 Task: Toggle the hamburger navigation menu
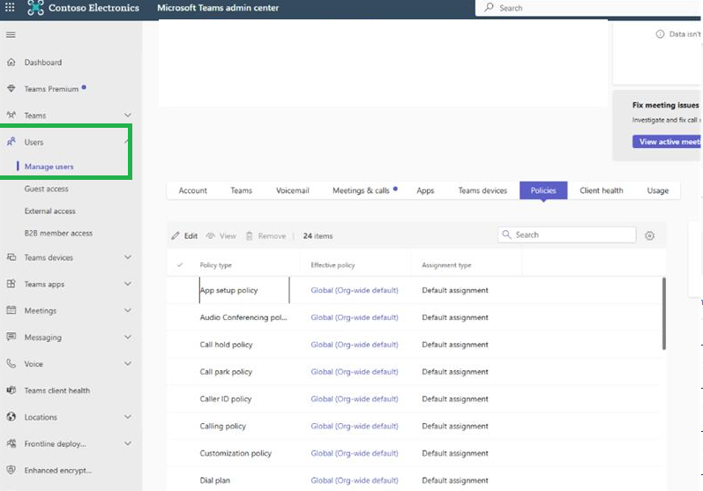click(11, 34)
